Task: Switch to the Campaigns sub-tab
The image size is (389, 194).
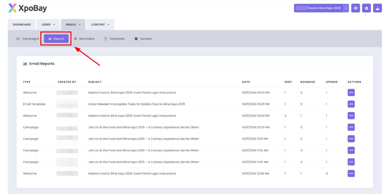Action: pyautogui.click(x=28, y=39)
